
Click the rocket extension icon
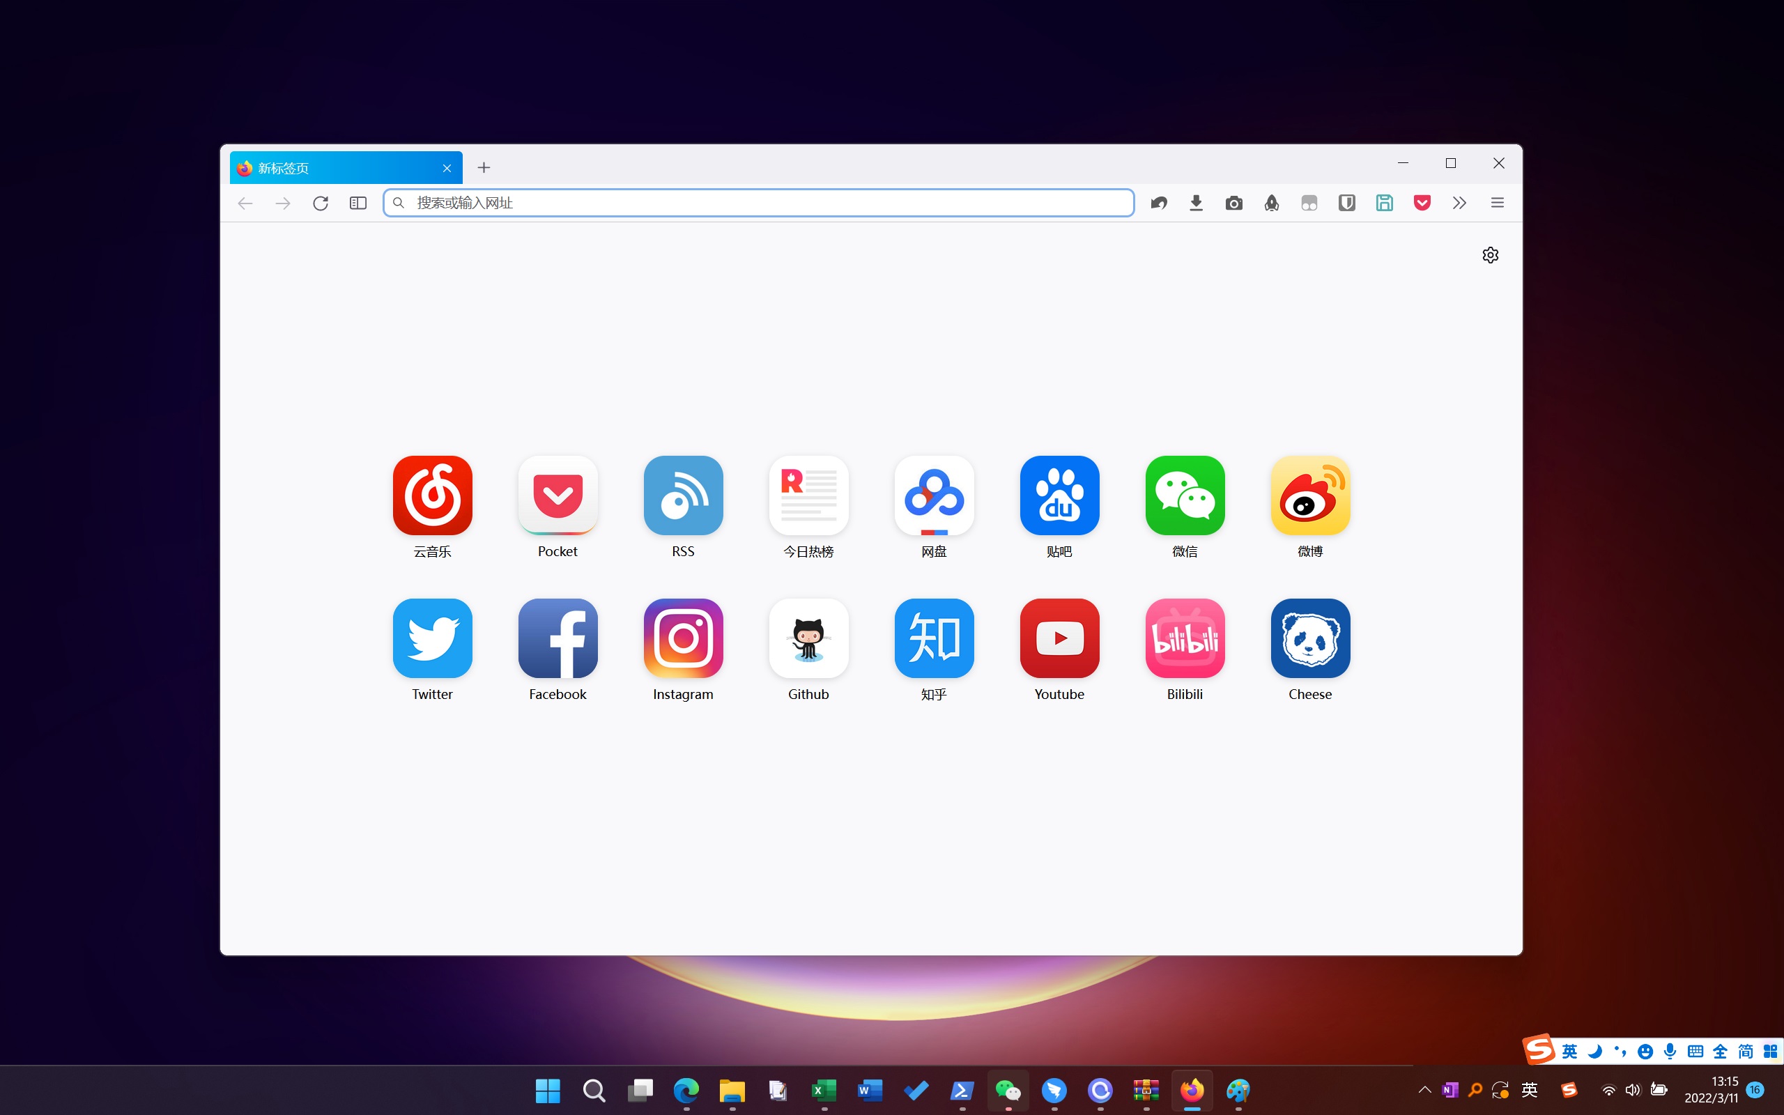(x=1272, y=203)
